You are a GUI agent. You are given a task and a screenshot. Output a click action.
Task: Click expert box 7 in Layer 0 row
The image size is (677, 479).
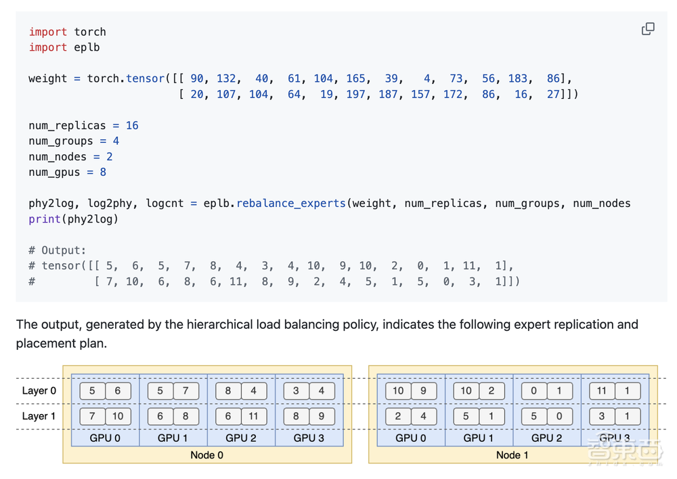click(185, 390)
